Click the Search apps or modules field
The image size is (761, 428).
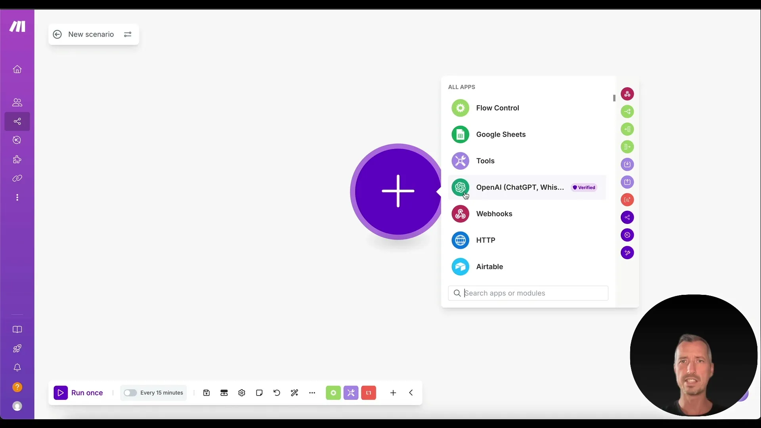[528, 293]
